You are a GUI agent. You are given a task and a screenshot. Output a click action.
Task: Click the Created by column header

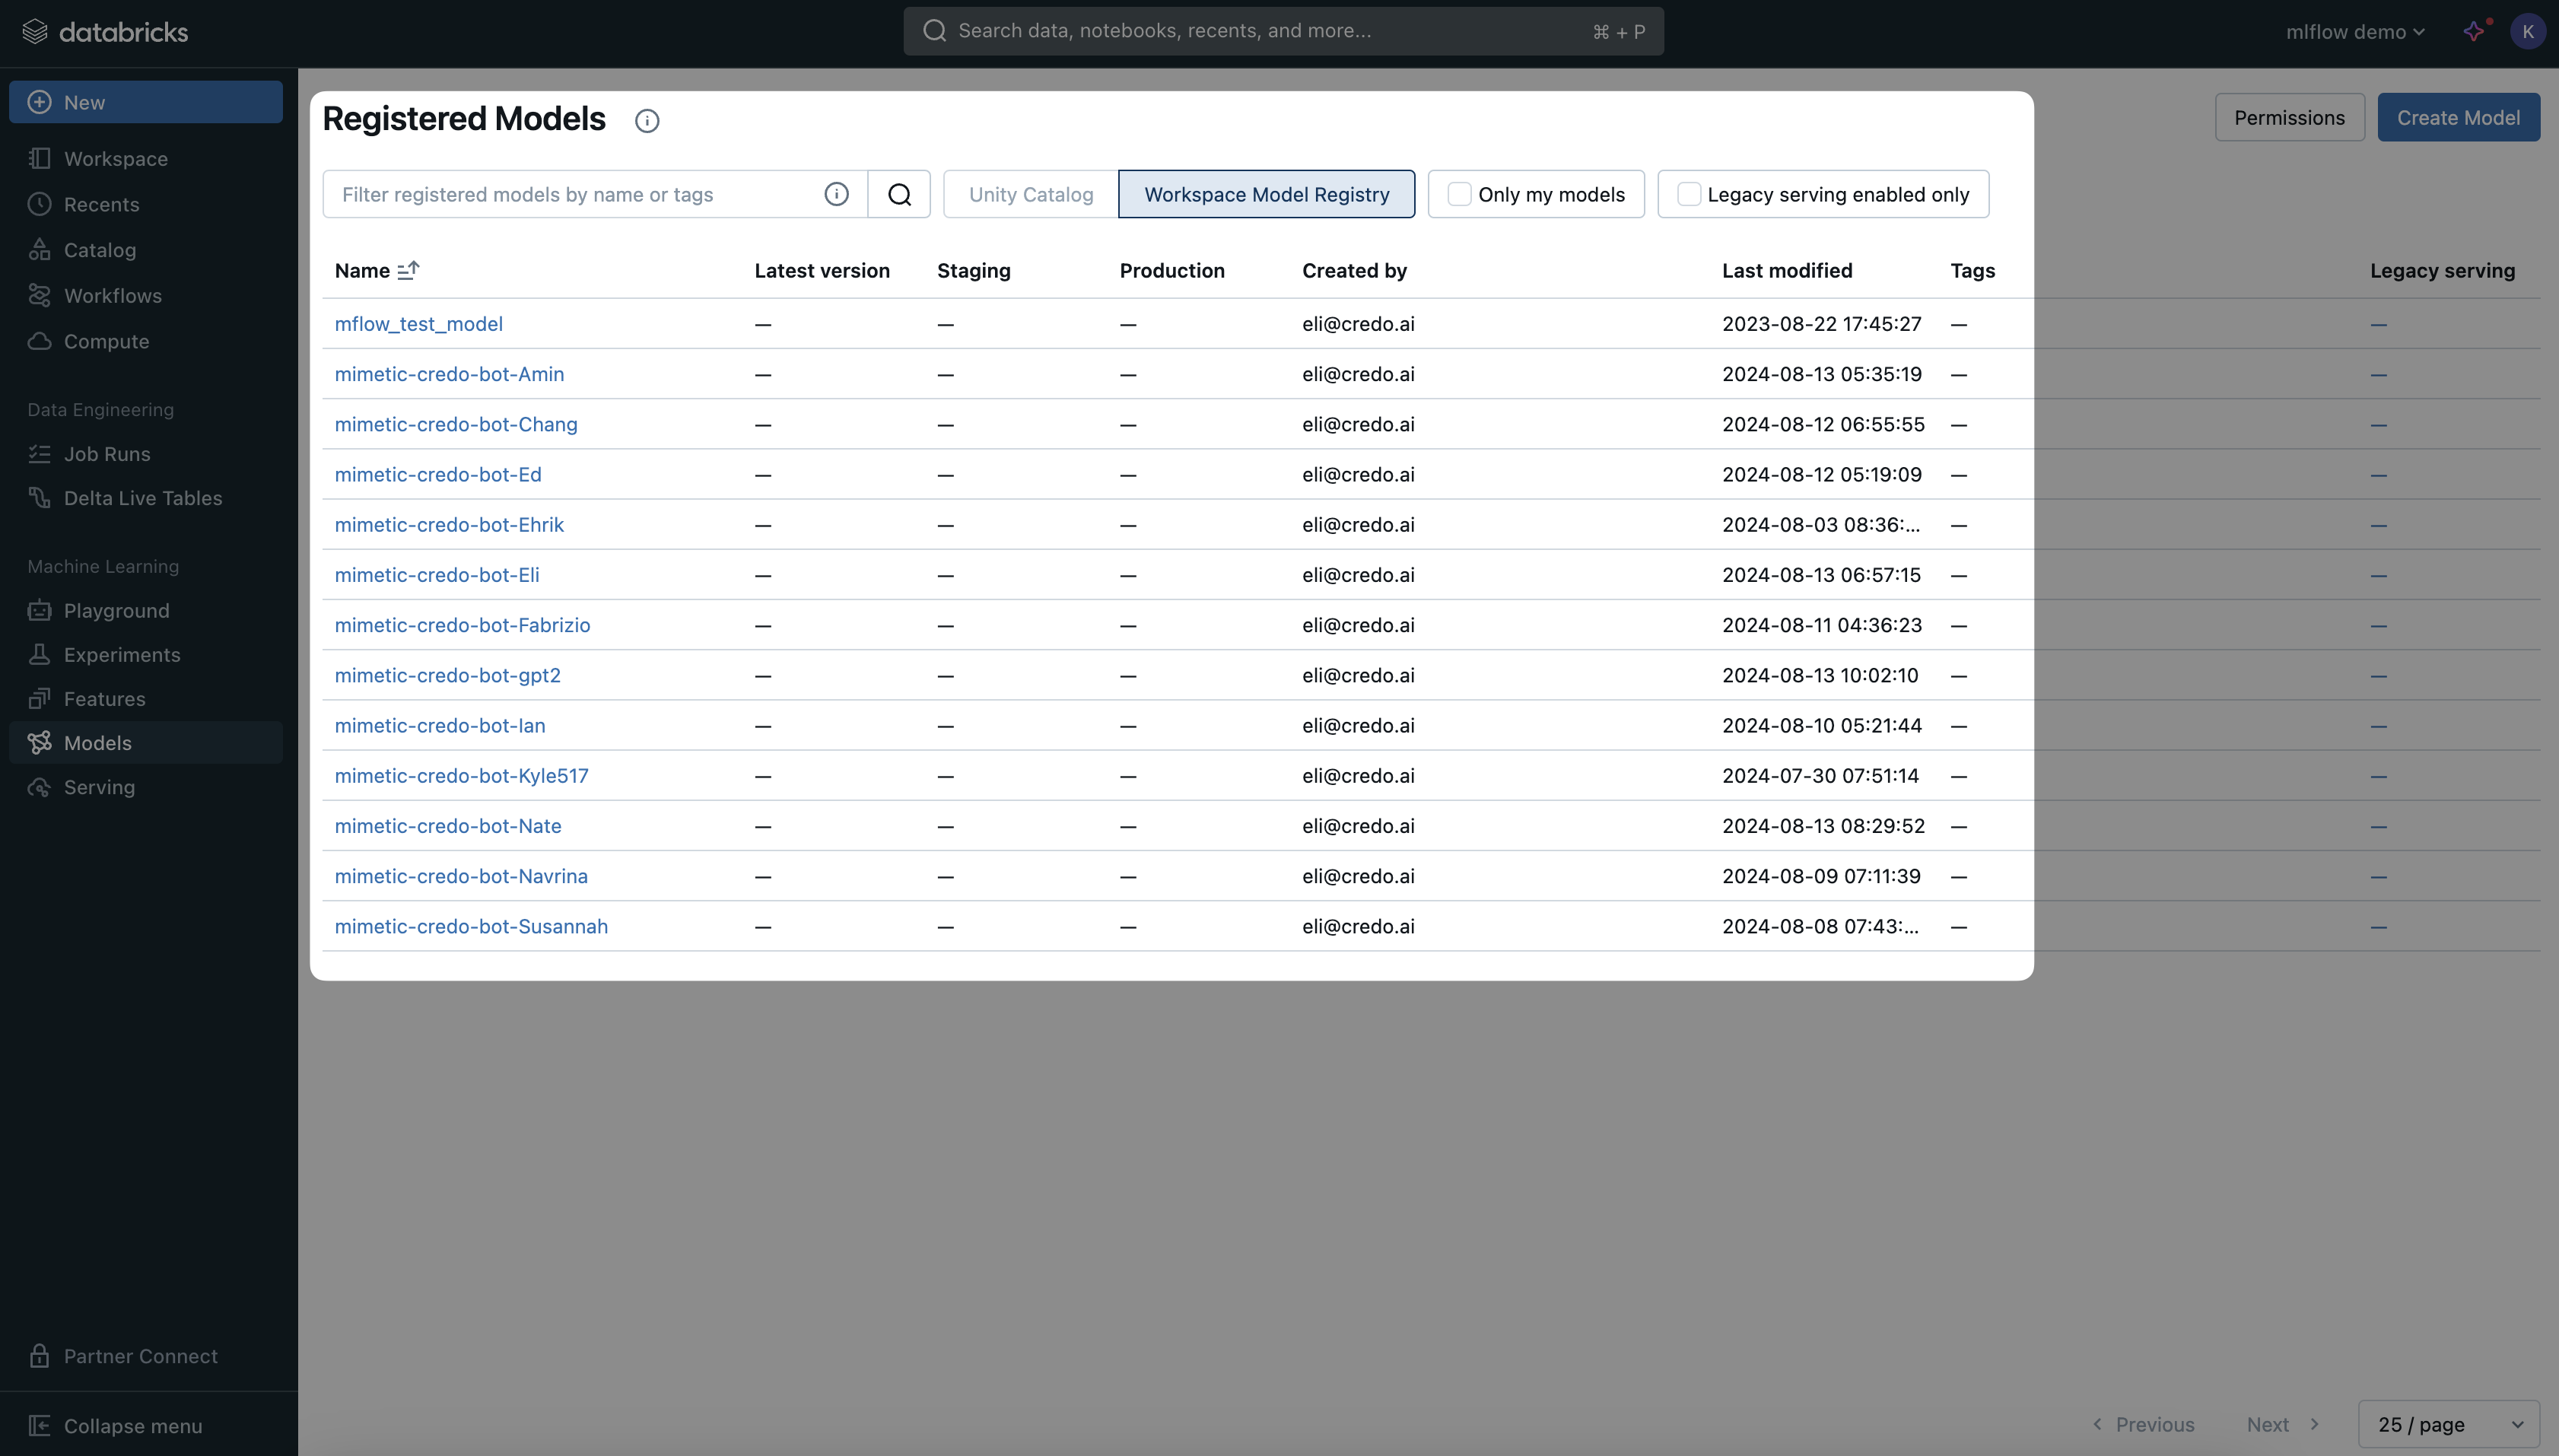click(1354, 270)
